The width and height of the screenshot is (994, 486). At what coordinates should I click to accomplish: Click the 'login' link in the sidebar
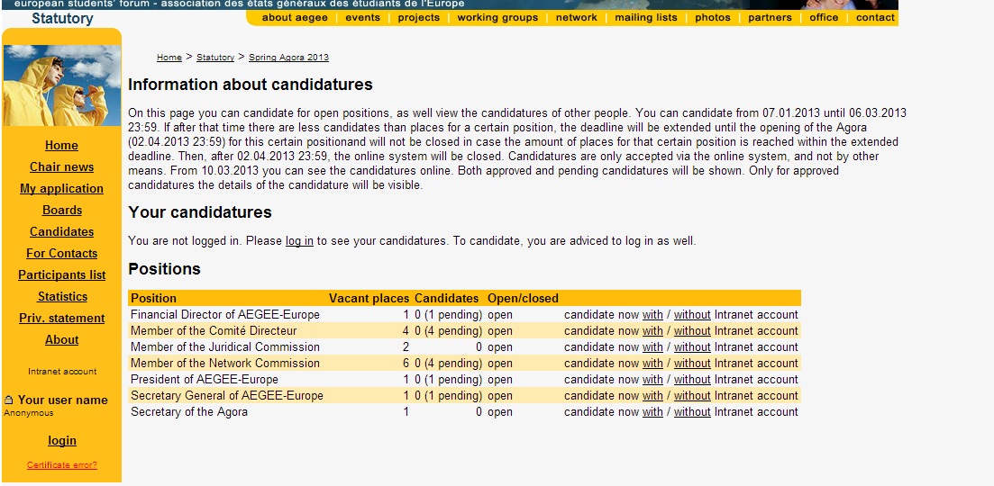click(62, 440)
